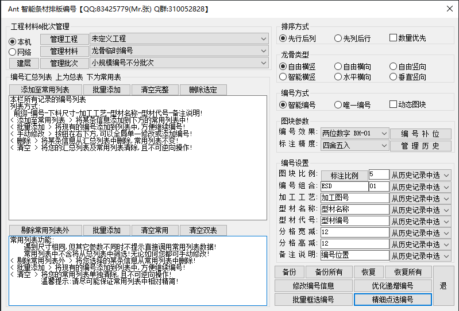Pick the 唯一编号 numbering mode
This screenshot has width=459, height=311.
pos(338,105)
